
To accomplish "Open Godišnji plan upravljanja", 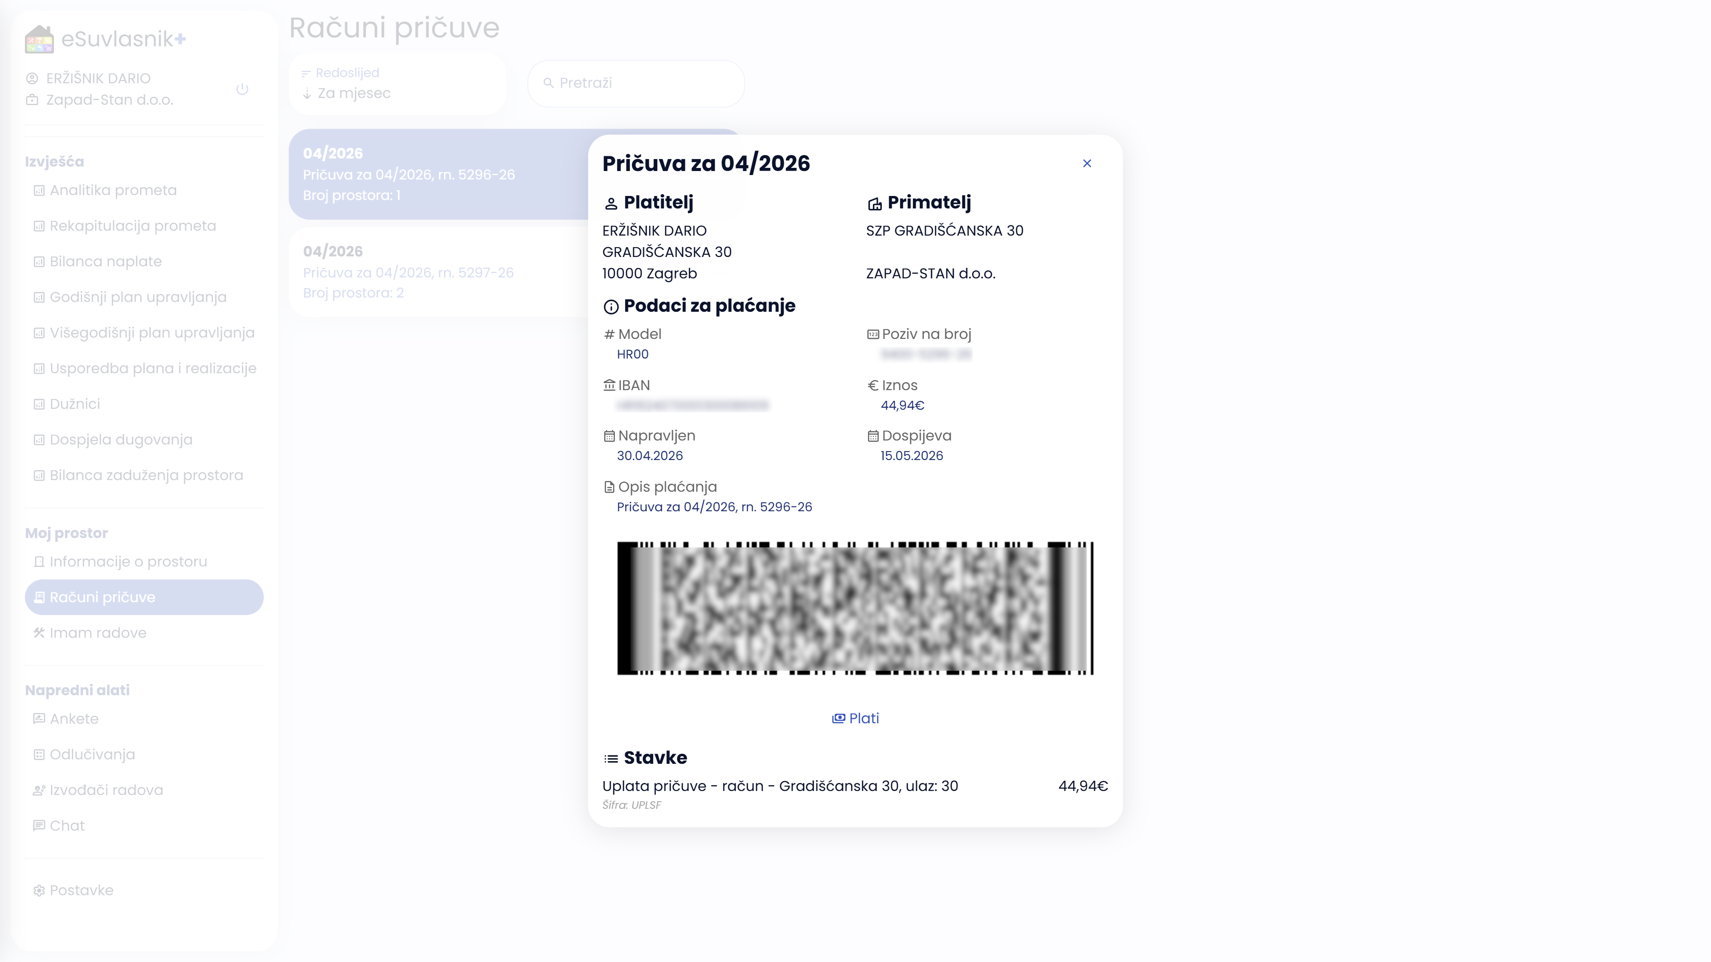I will 144,298.
